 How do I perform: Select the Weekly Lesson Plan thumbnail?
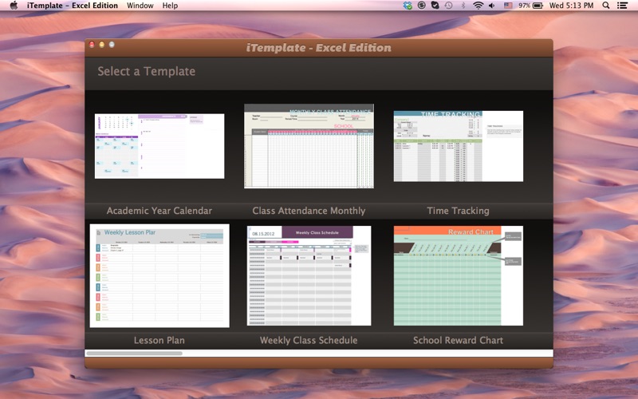(x=159, y=275)
